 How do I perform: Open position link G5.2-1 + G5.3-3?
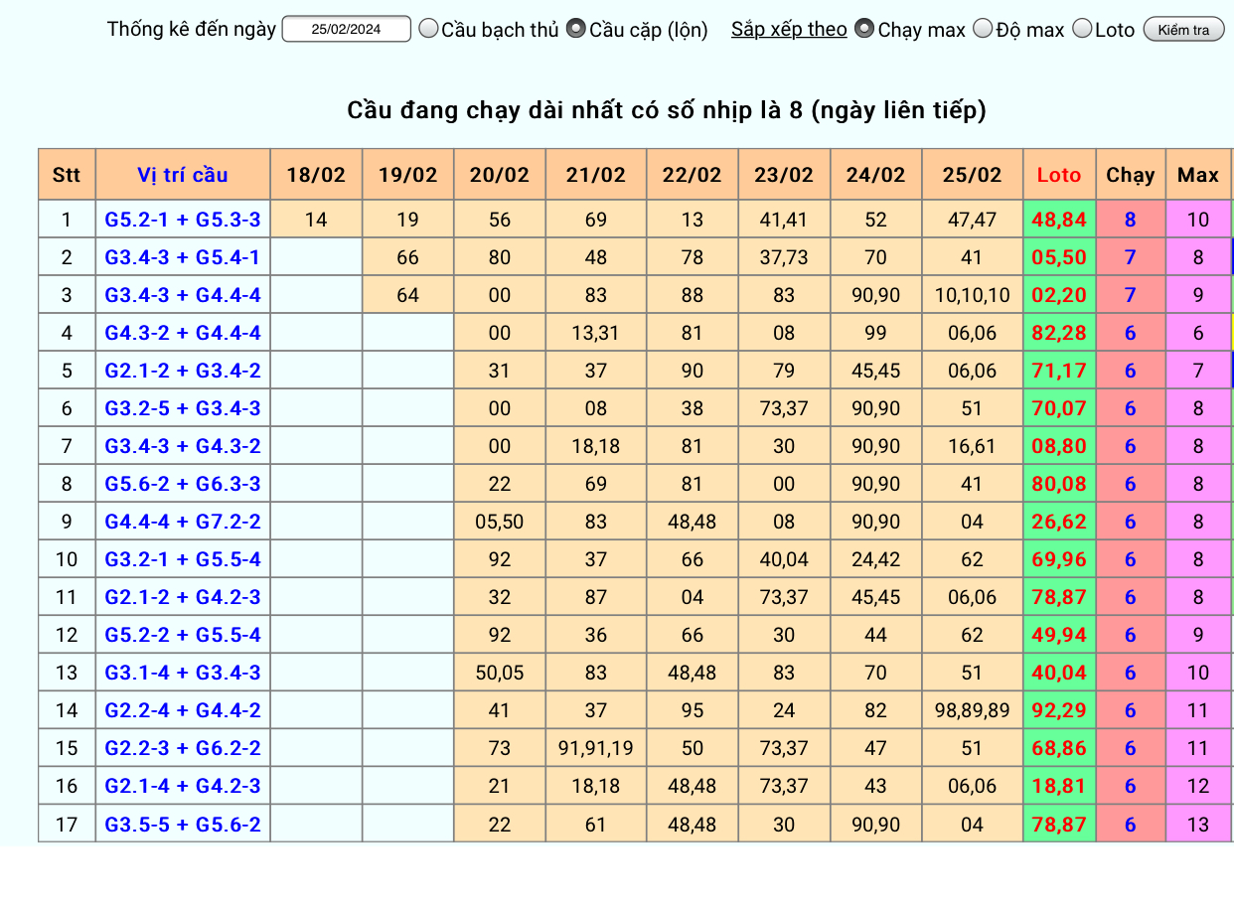pos(183,220)
